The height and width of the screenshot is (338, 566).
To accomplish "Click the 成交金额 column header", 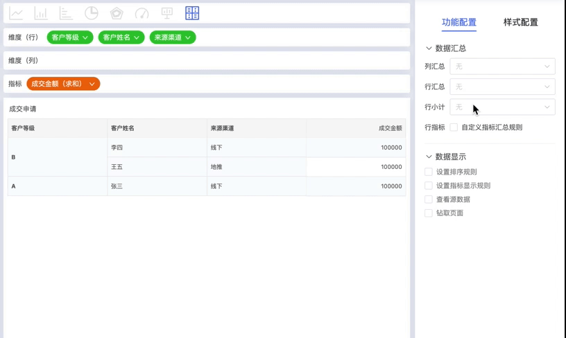I will (x=390, y=128).
